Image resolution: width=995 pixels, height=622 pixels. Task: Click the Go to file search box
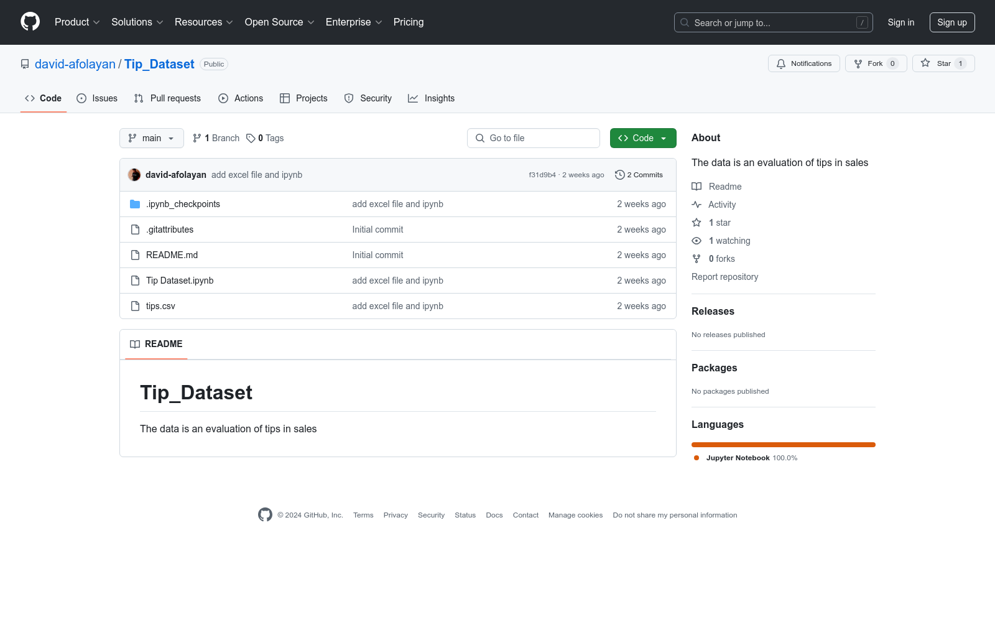[534, 138]
